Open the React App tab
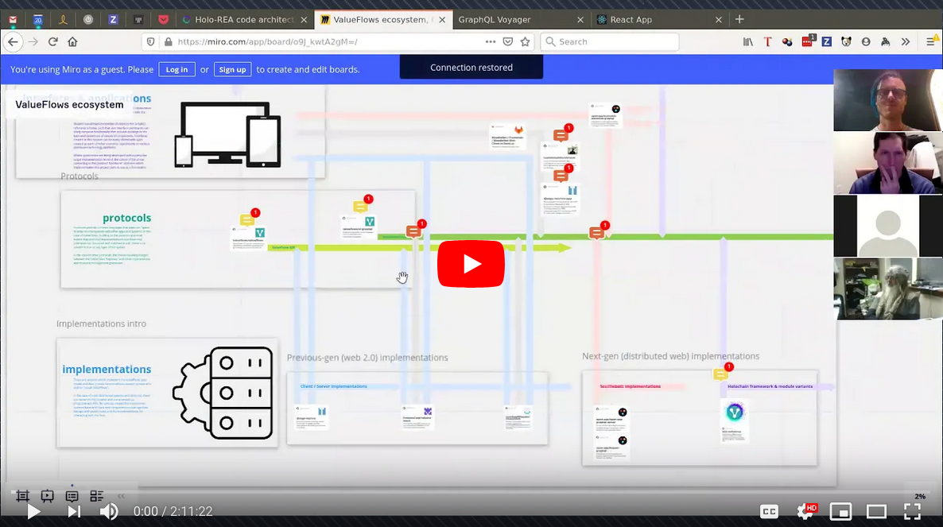943x527 pixels. [631, 19]
